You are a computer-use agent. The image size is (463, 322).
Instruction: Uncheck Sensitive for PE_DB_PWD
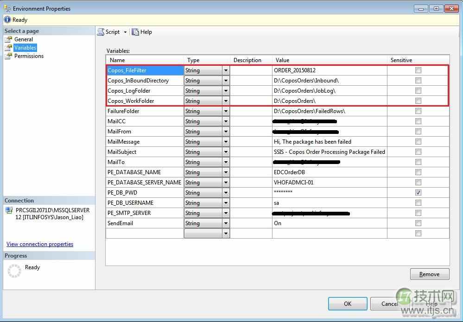[418, 192]
